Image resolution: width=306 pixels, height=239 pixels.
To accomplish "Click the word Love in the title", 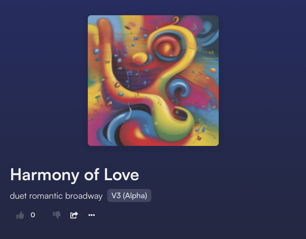I will coord(122,175).
